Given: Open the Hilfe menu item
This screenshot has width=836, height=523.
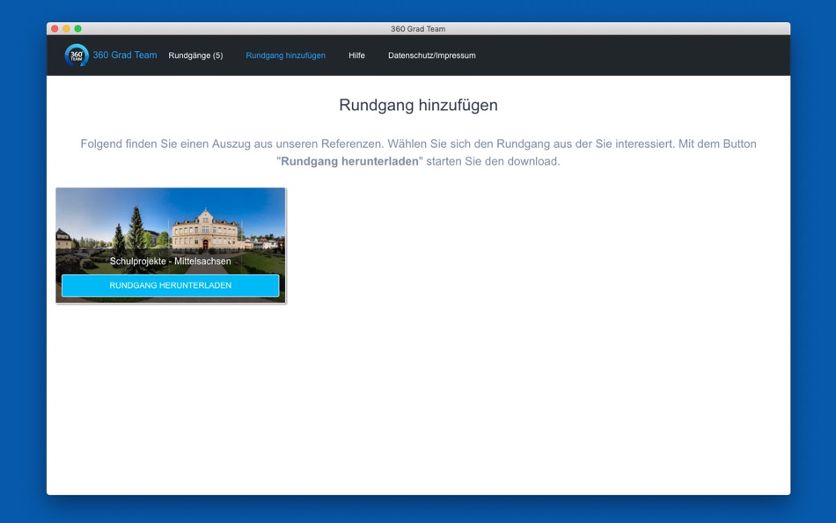Looking at the screenshot, I should coord(356,55).
